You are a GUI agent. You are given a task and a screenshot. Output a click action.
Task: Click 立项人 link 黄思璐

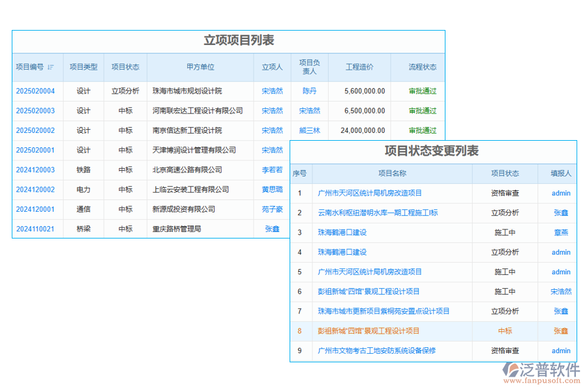pos(272,190)
